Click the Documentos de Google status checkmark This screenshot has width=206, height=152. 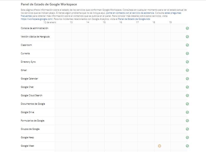(x=187, y=104)
